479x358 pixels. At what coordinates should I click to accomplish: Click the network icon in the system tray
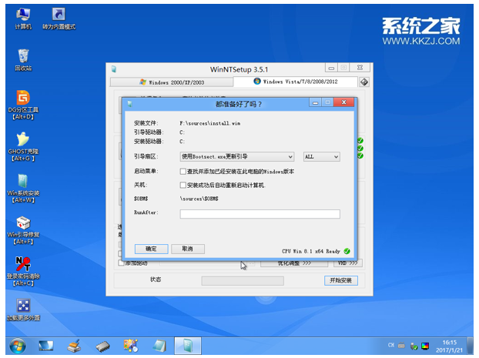coord(414,346)
